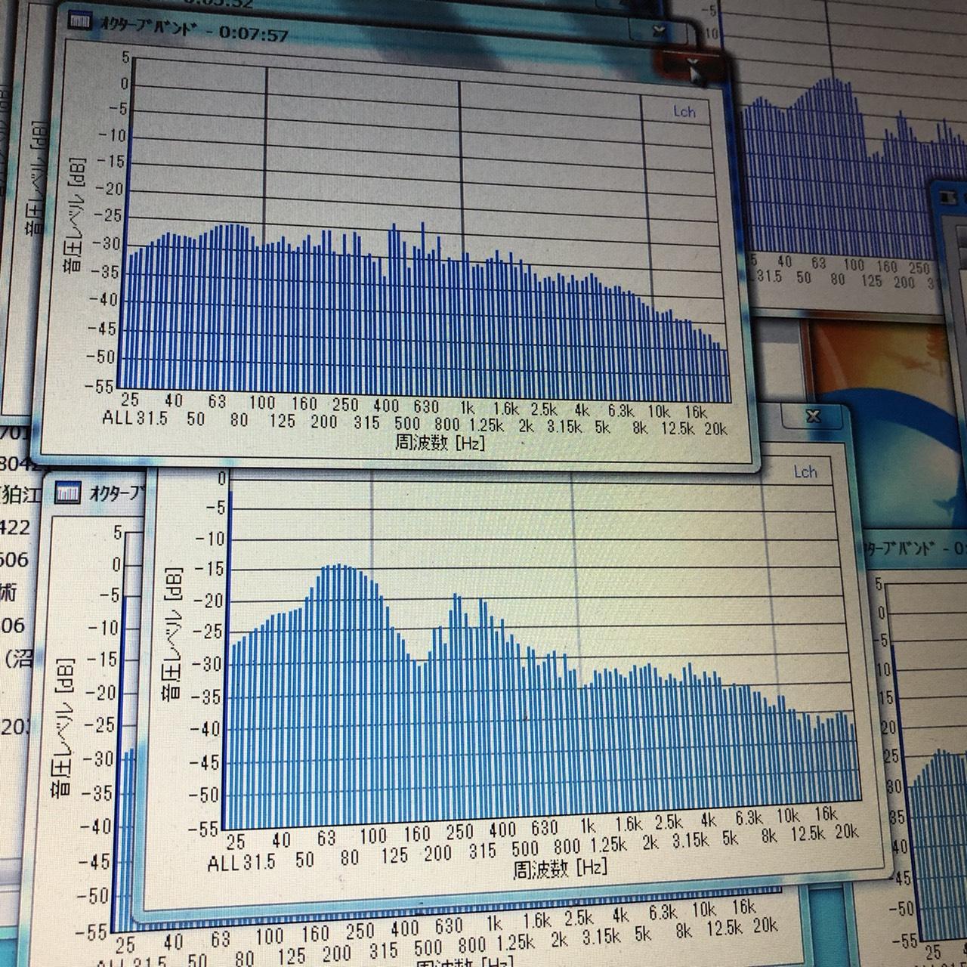
Task: Click the octave band icon beside the 0:07:57 title
Action: 79,21
